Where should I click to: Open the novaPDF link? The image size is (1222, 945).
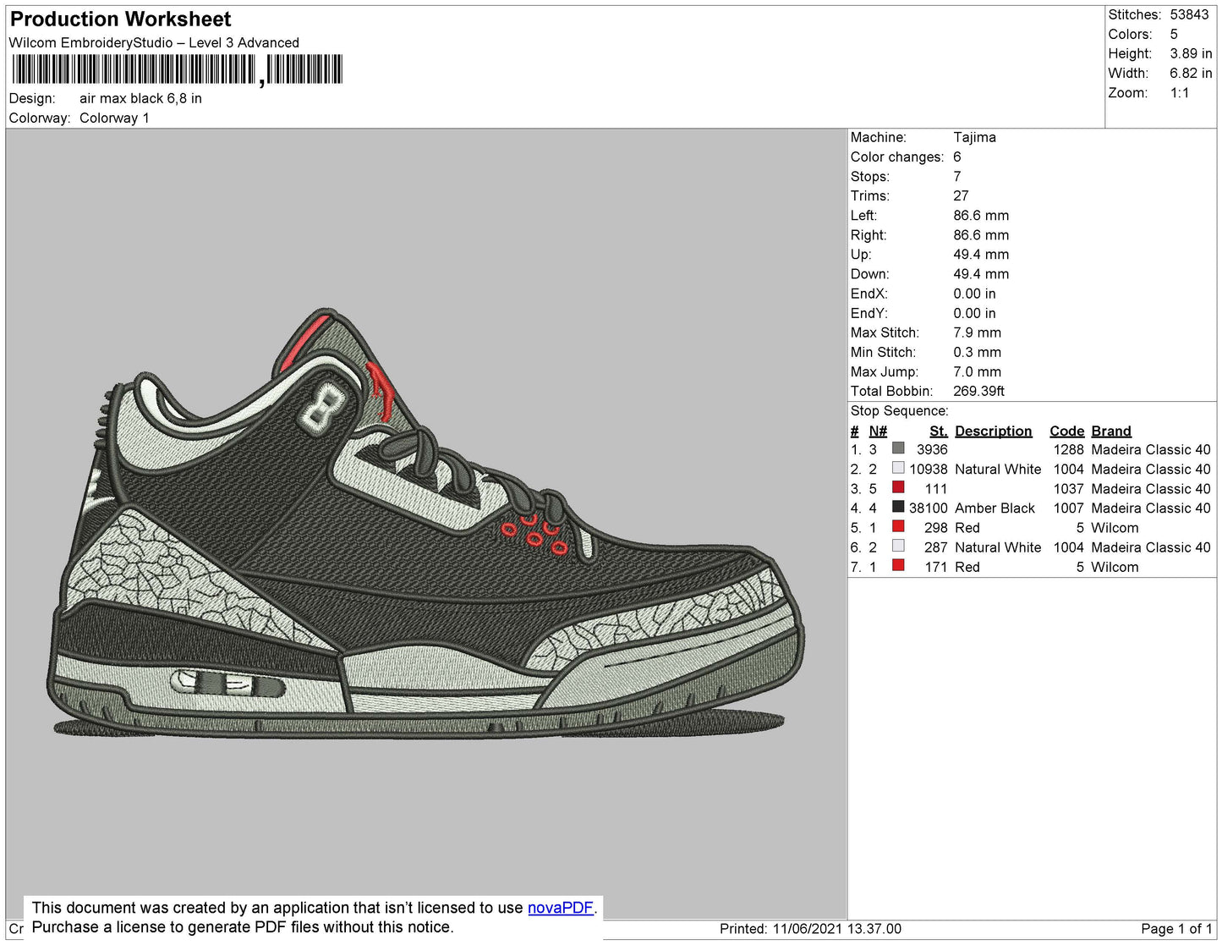click(x=560, y=908)
